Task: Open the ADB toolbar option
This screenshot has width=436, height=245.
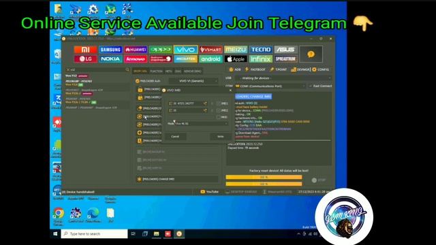Action: tap(235, 69)
